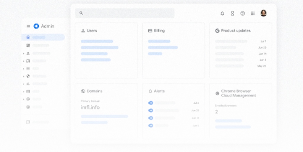
Task: Expand the reporting bar chart section arrow
Action: click(x=24, y=84)
